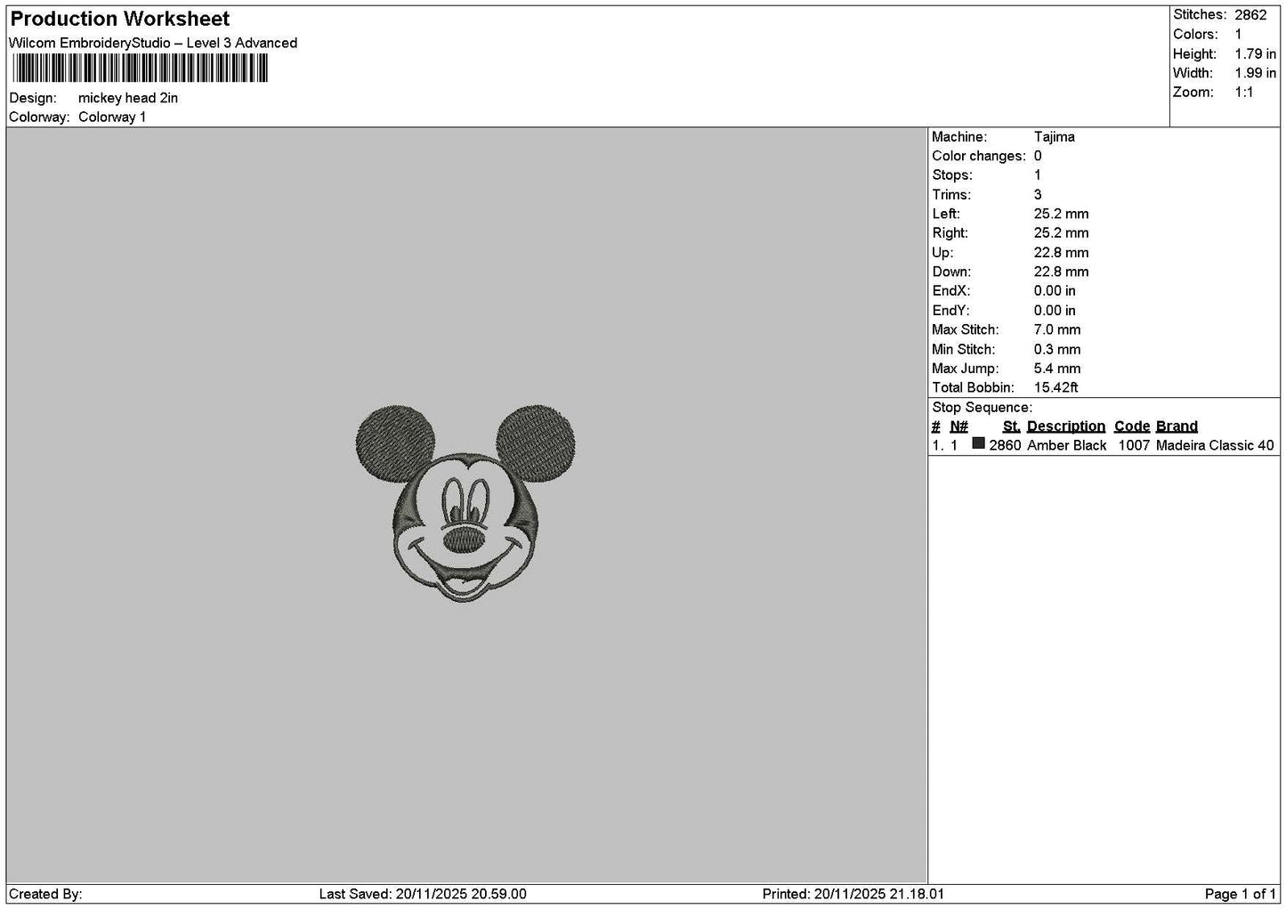Select 'Wilcom EmbroideryStudio – Level 3 Advanced' text
Screen dimensions: 1286x909
pyautogui.click(x=153, y=43)
